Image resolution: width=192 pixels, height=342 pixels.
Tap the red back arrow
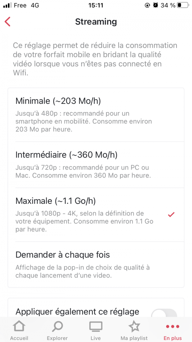pyautogui.click(x=8, y=22)
